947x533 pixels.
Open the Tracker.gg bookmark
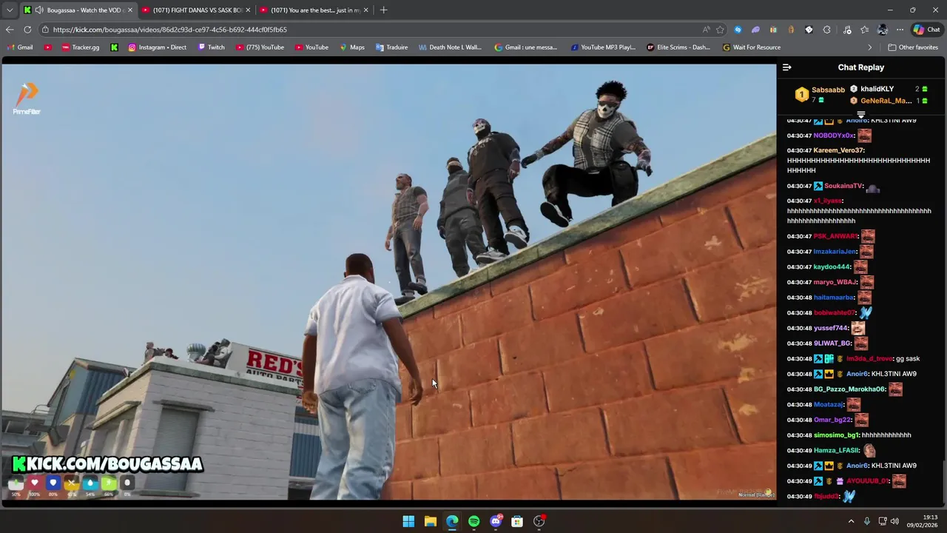click(x=81, y=47)
